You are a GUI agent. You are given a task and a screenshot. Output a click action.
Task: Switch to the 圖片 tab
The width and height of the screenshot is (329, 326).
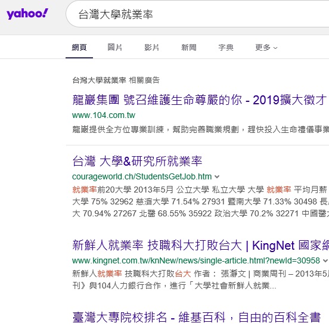[x=115, y=48]
